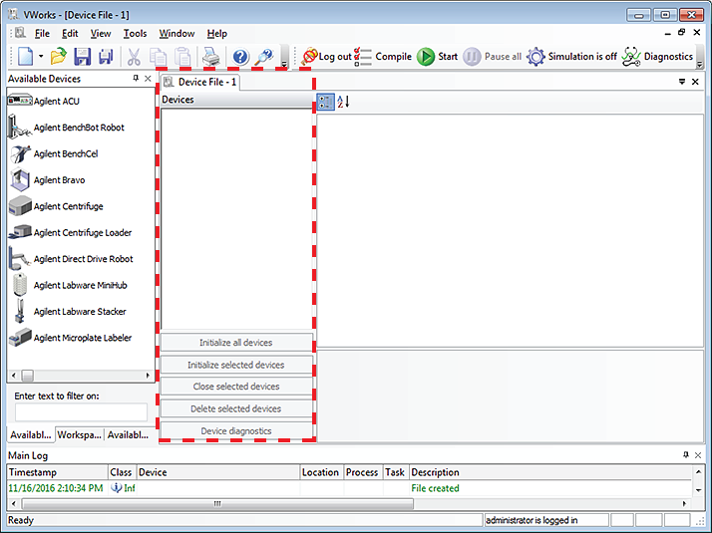Open the Tools menu
712x533 pixels.
pyautogui.click(x=135, y=34)
